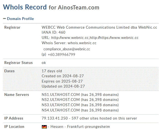The width and height of the screenshot is (159, 129).
Task: Click the 17 days old text
Action: tap(52, 71)
